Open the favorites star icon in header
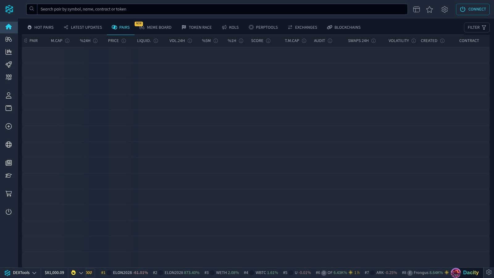This screenshot has height=278, width=494. click(429, 9)
